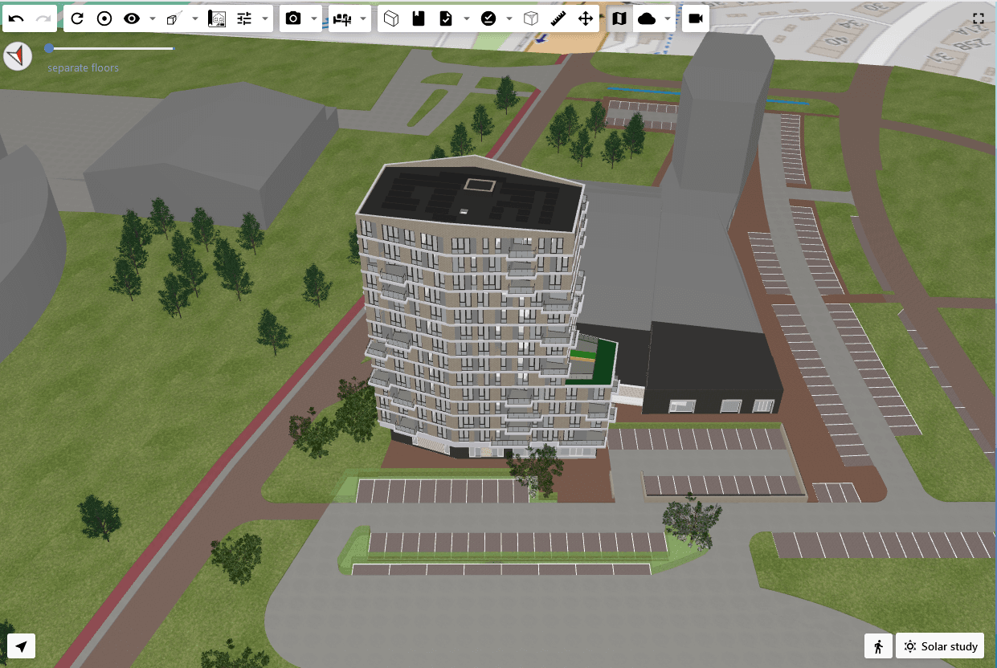Enter fullscreen mode via corner icon
The image size is (997, 668).
pos(978,18)
